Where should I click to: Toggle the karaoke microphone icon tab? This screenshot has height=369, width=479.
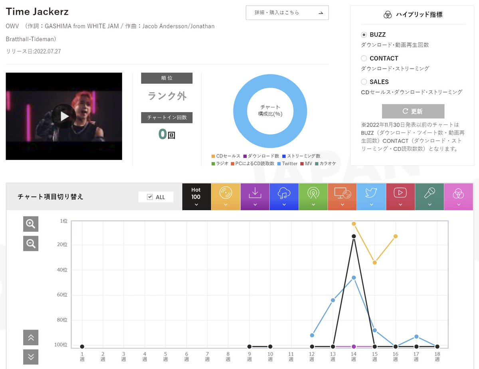430,197
